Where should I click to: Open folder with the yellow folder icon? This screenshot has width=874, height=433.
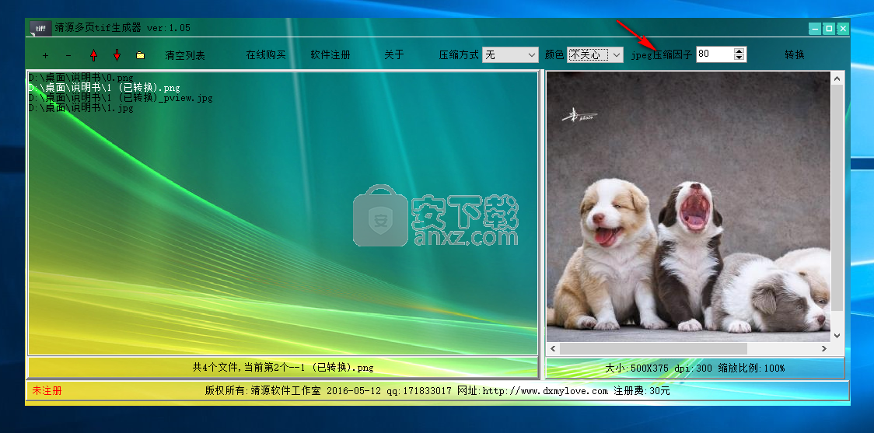(141, 55)
